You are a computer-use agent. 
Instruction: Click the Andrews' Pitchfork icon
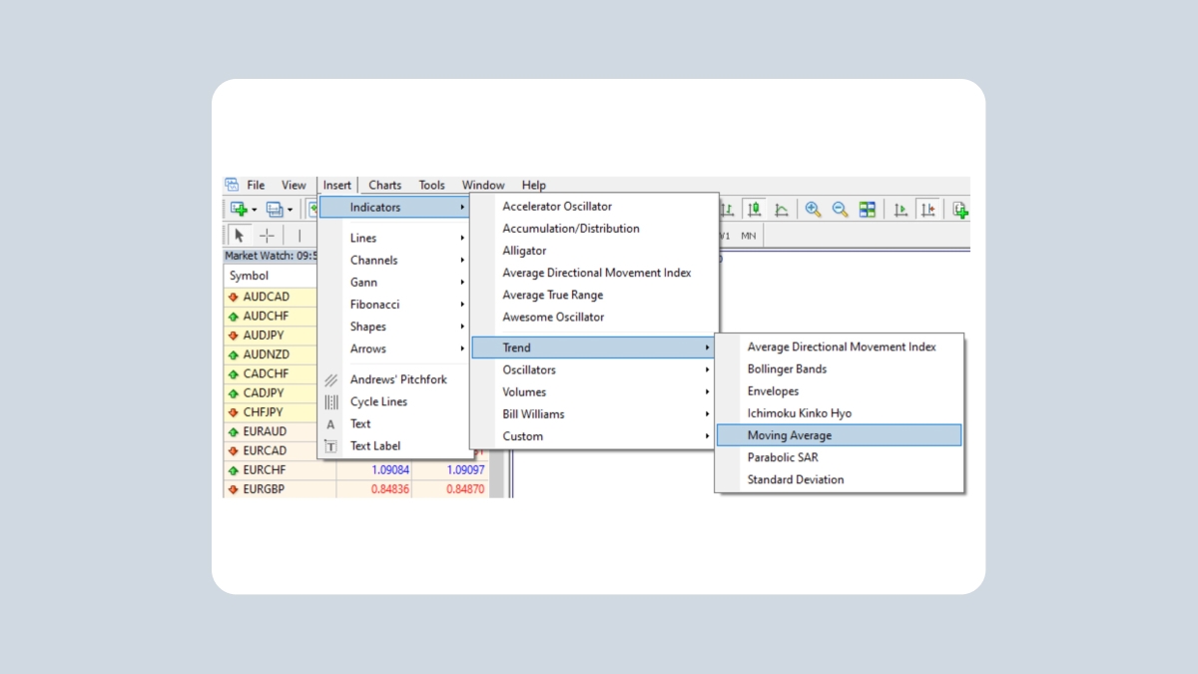pos(331,379)
